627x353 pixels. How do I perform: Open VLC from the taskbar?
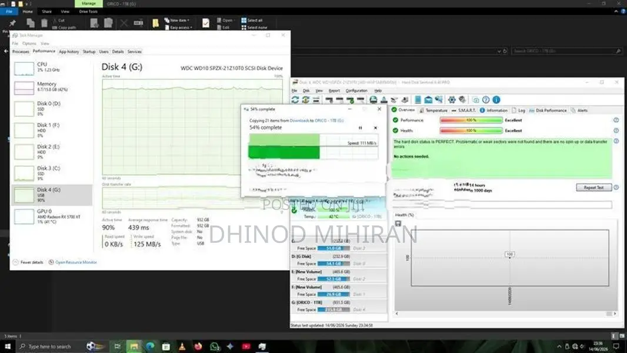point(182,346)
